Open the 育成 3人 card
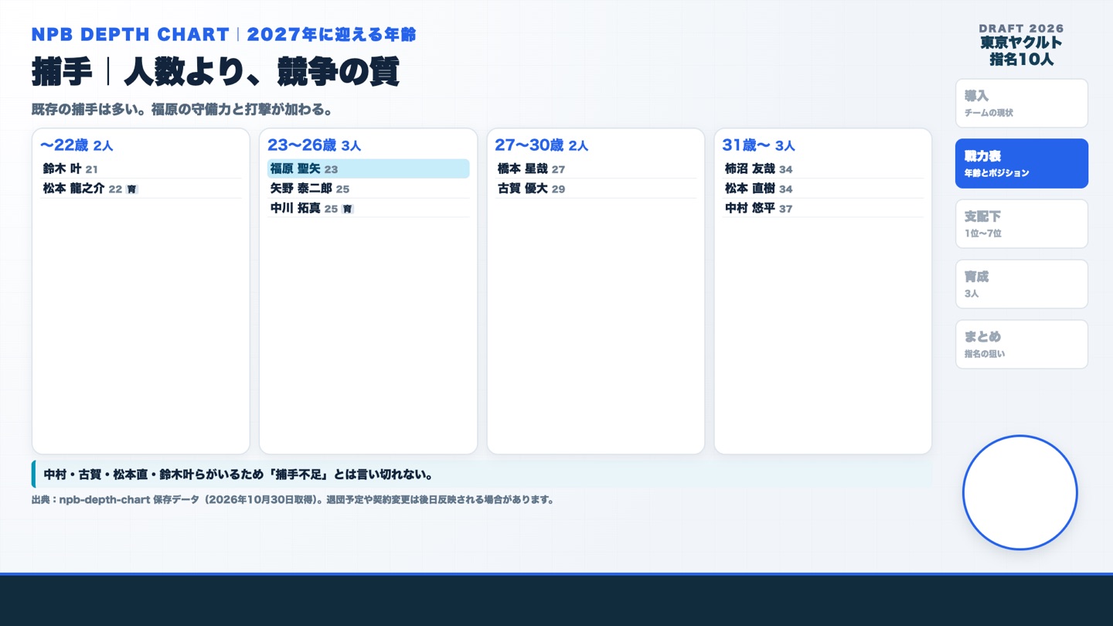 click(1021, 284)
